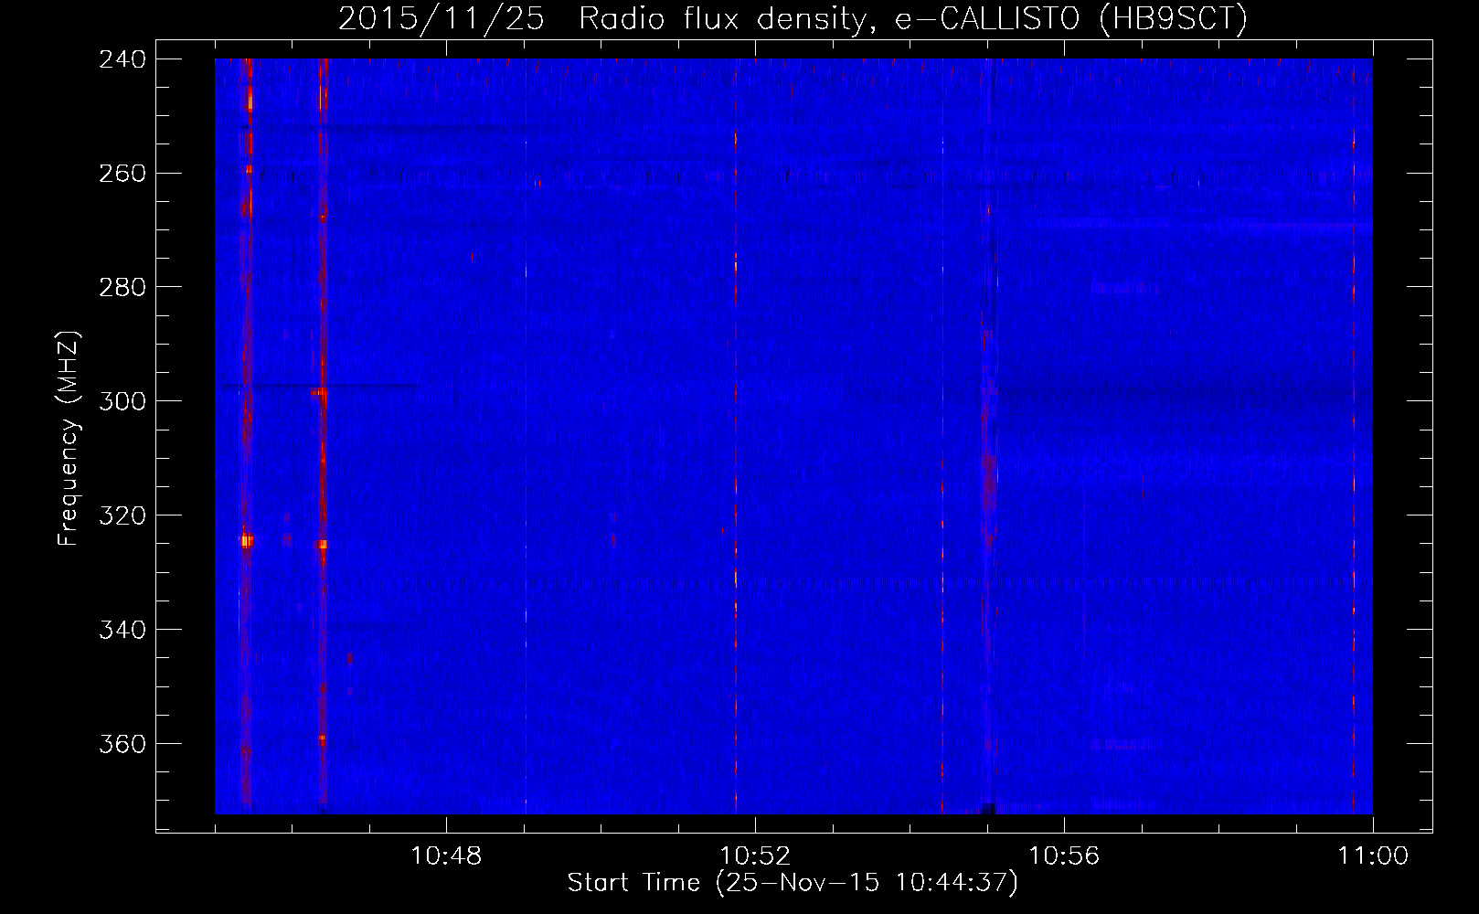Click the 'Frequency (MHZ)' axis label
The height and width of the screenshot is (914, 1479).
[69, 438]
